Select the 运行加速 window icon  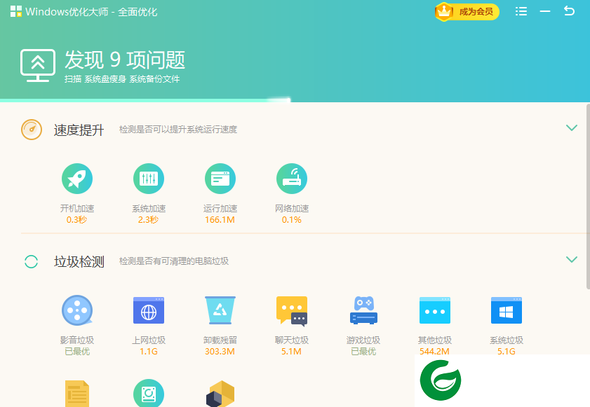point(220,179)
